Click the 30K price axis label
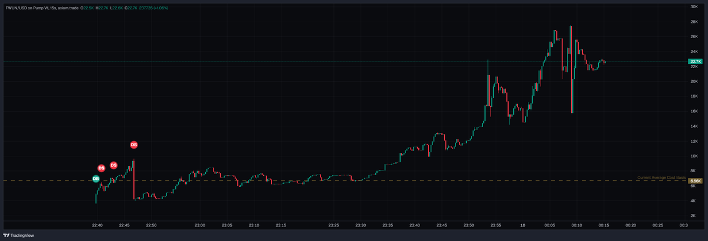The width and height of the screenshot is (708, 241). tap(694, 6)
